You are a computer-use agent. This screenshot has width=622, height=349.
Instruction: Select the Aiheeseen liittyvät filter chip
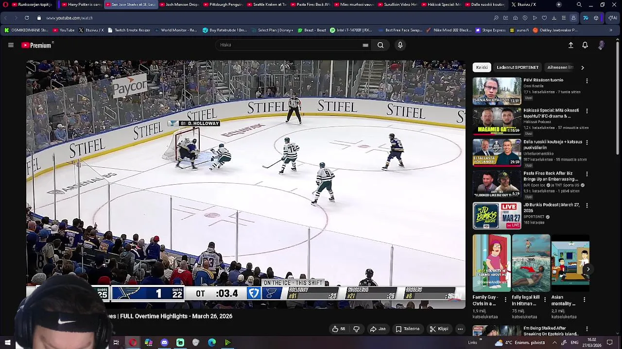(x=560, y=67)
